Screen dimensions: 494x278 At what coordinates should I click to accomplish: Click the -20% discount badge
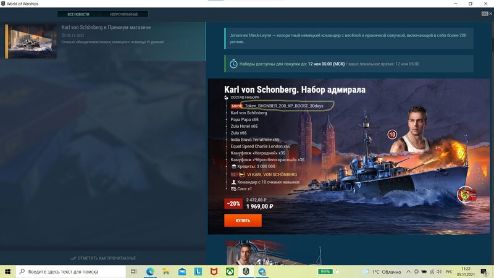pos(233,204)
